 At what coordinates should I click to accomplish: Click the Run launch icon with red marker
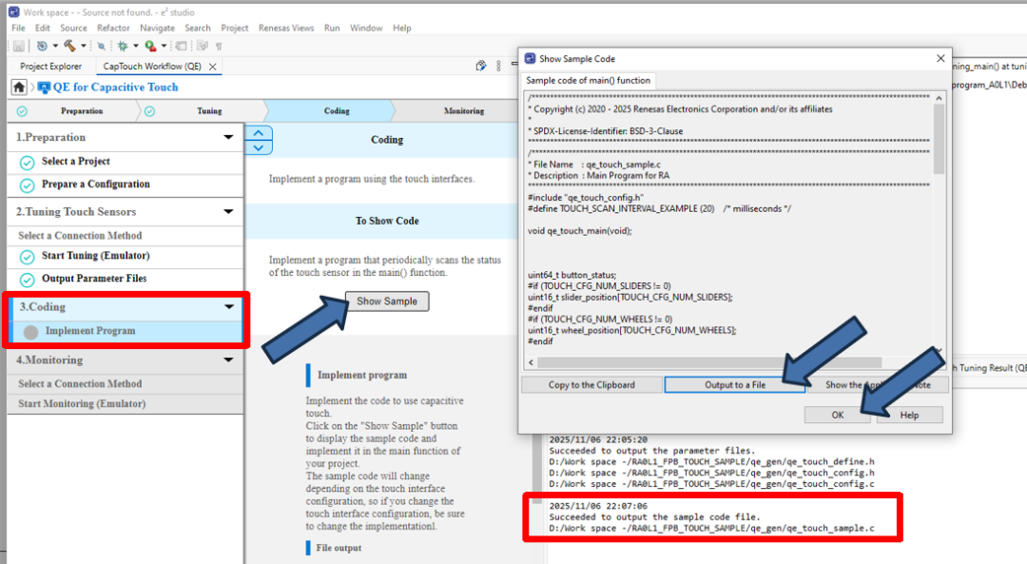click(150, 46)
